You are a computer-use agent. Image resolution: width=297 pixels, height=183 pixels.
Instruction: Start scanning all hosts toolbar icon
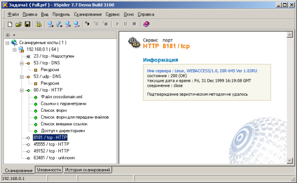click(87, 24)
